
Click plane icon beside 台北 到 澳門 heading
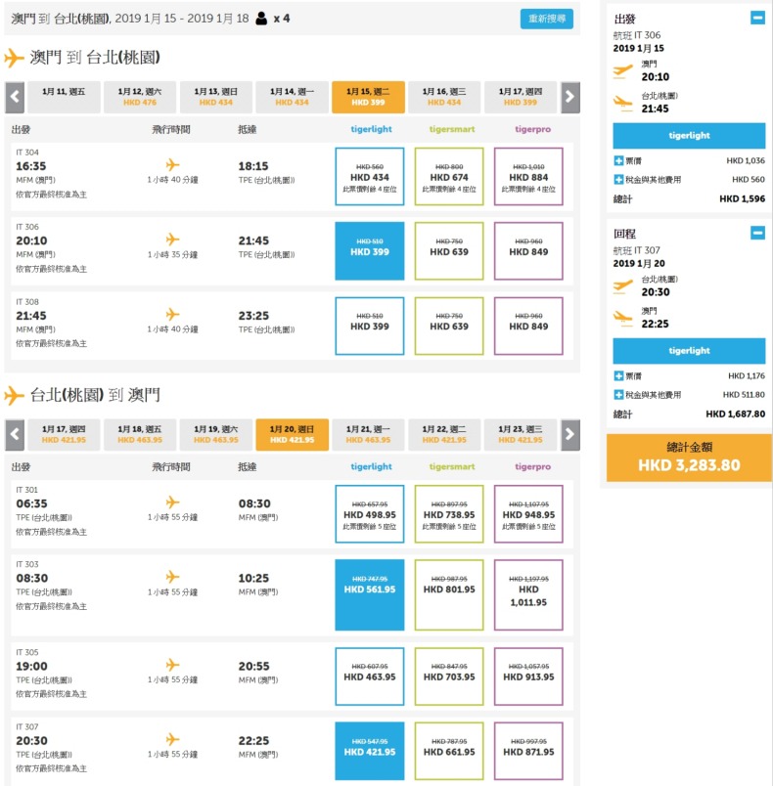pyautogui.click(x=15, y=396)
